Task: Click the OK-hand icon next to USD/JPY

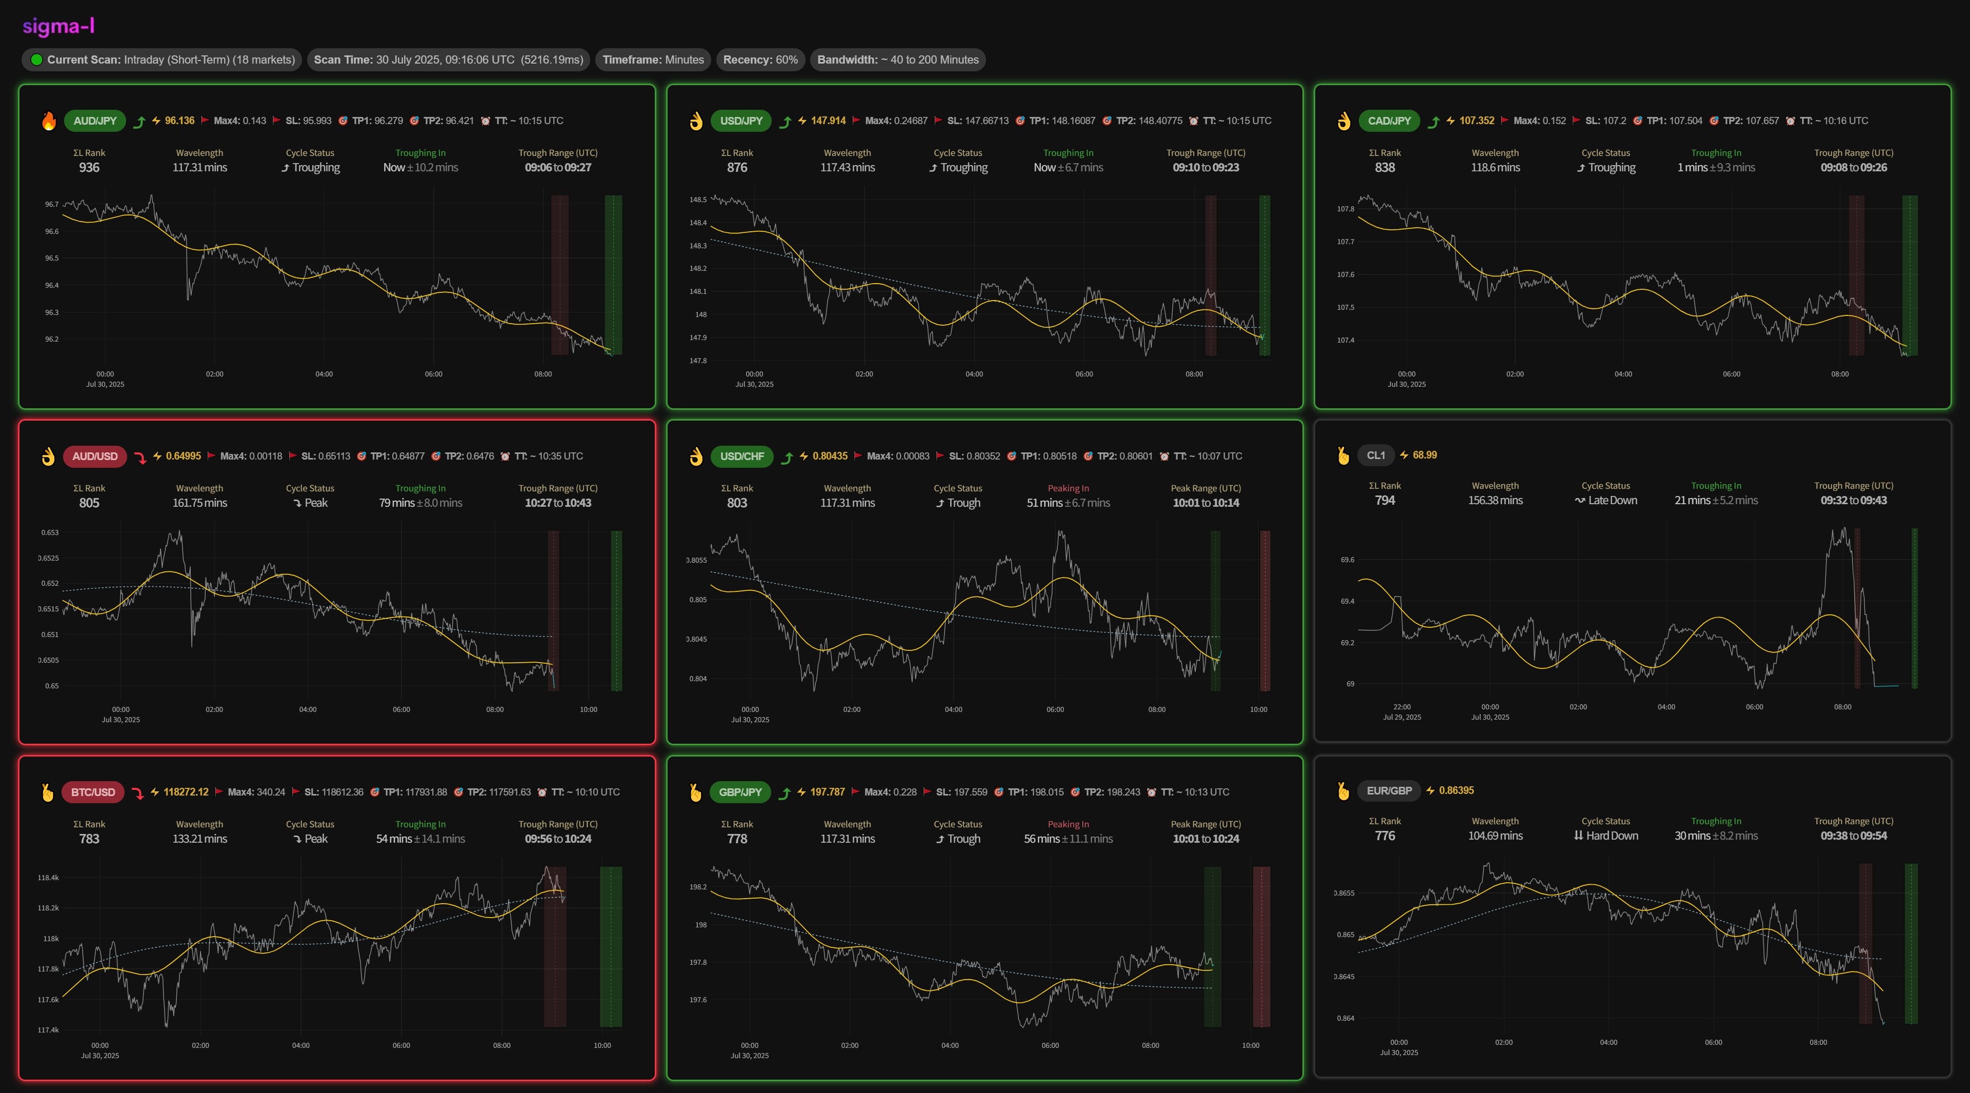Action: click(x=696, y=121)
